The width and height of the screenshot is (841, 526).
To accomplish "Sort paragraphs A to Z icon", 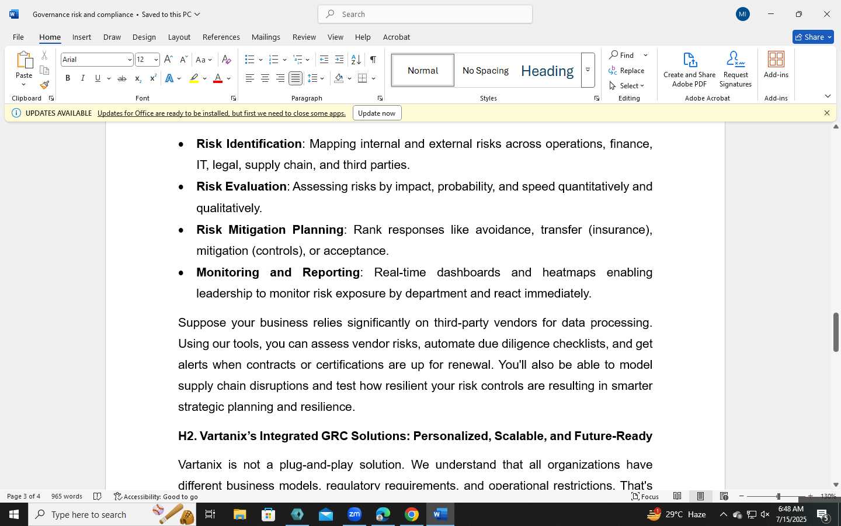I will click(x=356, y=60).
